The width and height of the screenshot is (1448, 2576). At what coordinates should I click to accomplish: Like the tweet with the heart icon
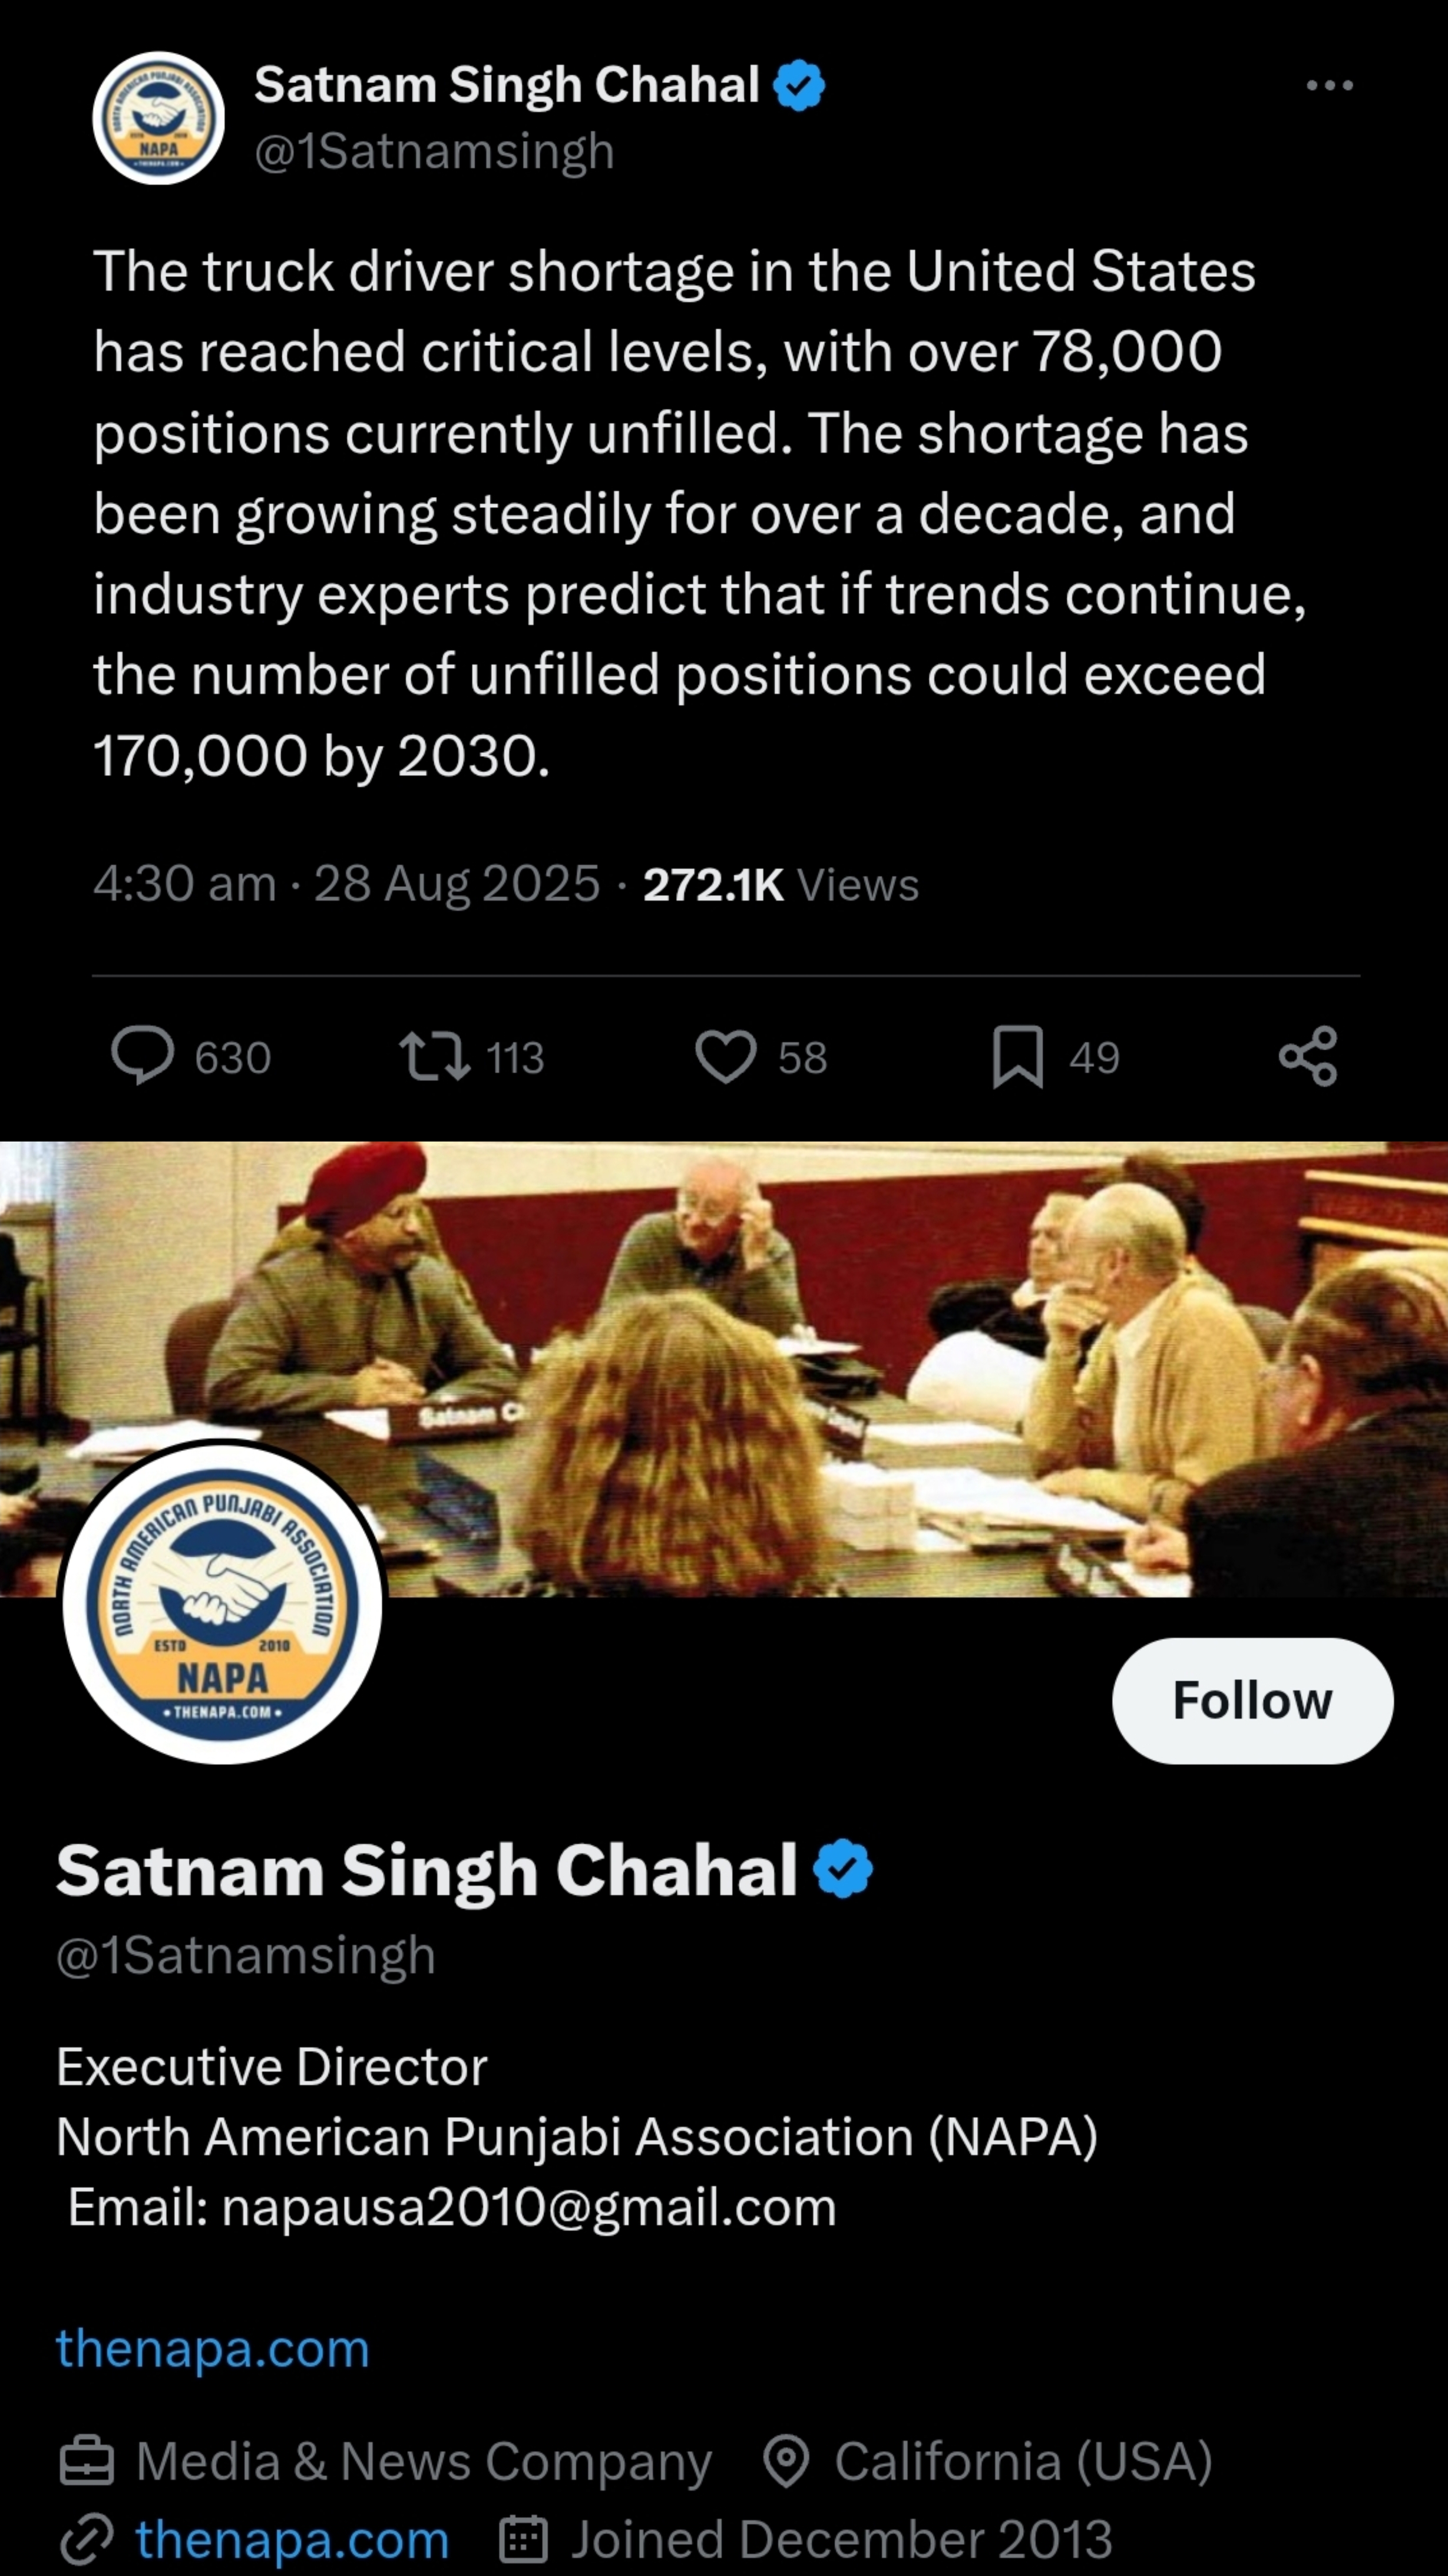(x=725, y=1057)
